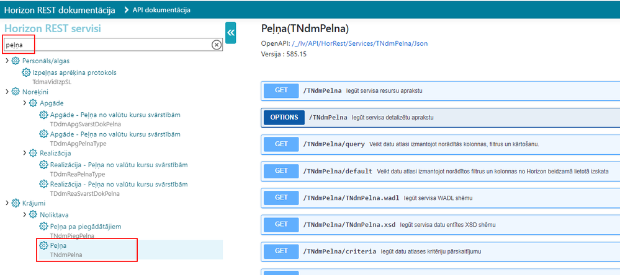Collapse the Personāls/algas tree node arrow

[7, 61]
